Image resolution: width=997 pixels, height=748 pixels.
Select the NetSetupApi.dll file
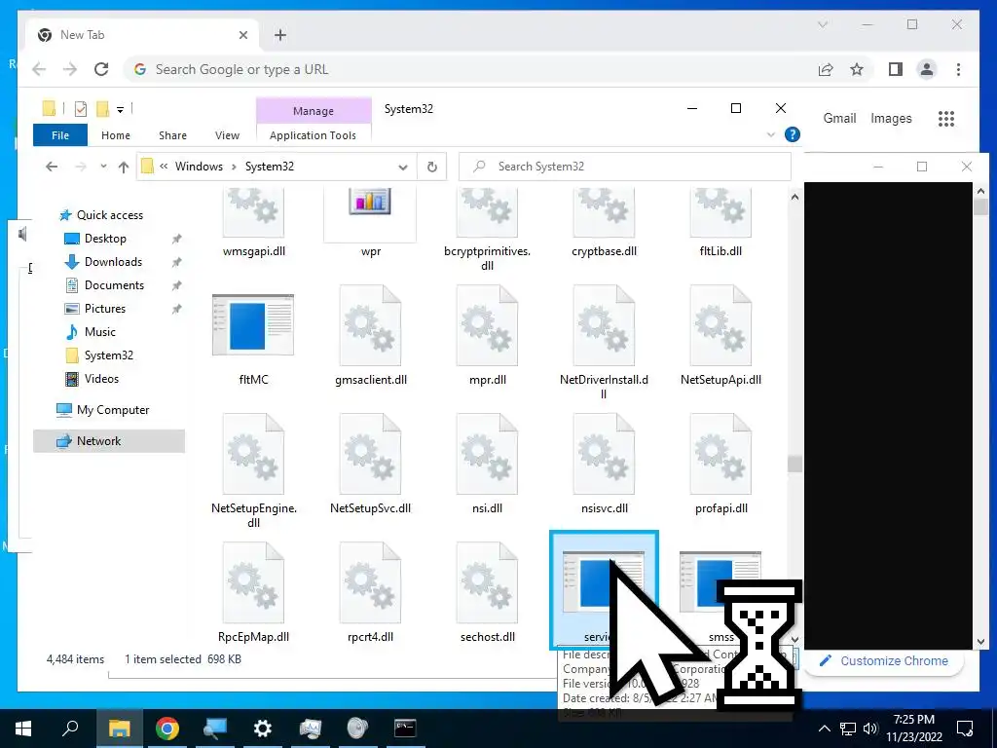720,338
